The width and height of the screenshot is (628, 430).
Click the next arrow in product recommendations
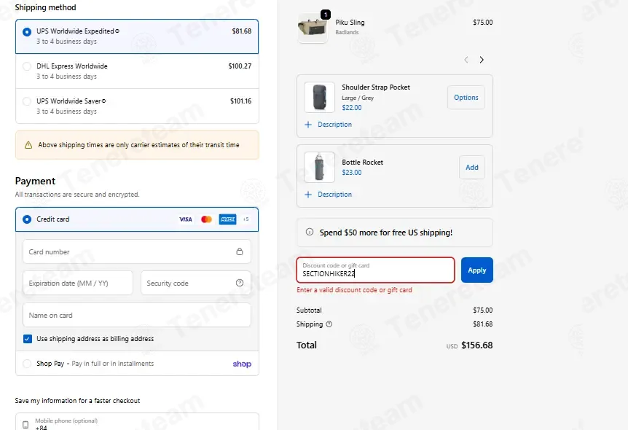pos(482,60)
